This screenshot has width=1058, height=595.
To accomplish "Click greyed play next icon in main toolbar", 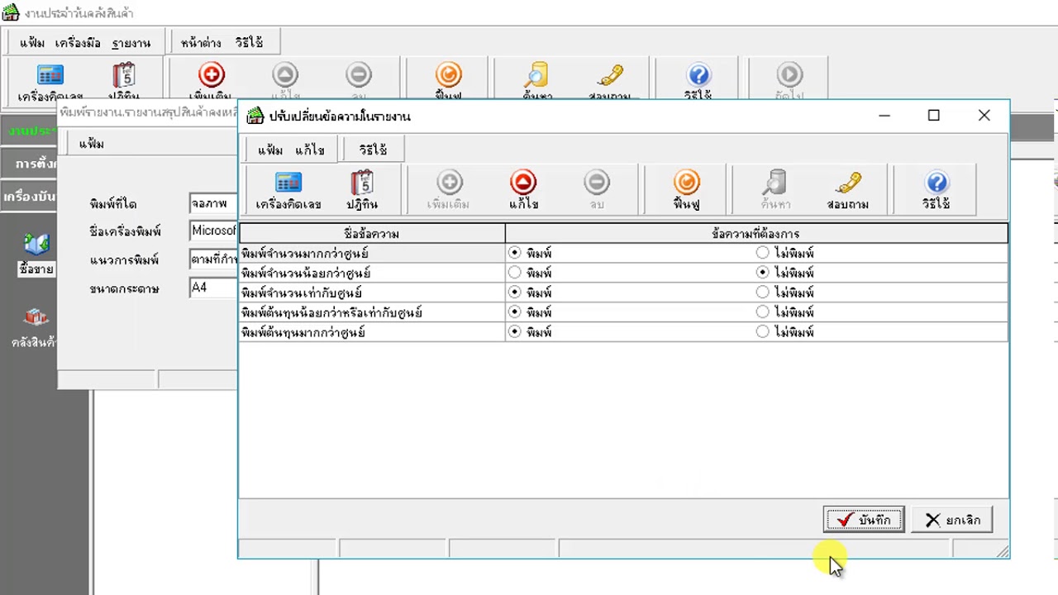I will click(789, 75).
